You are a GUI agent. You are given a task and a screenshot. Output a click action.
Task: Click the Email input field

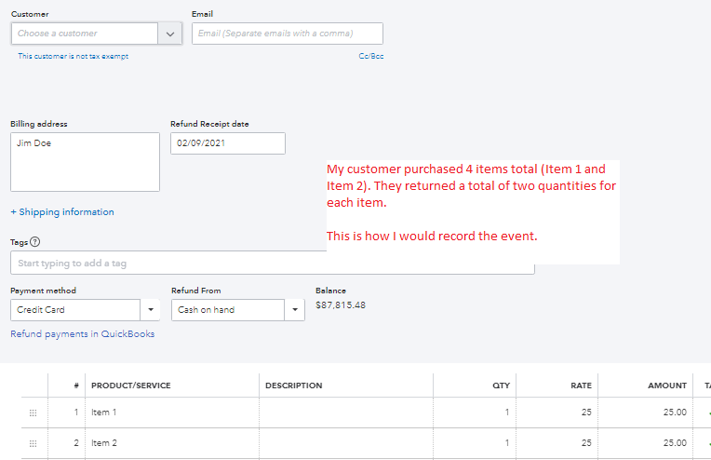click(287, 34)
